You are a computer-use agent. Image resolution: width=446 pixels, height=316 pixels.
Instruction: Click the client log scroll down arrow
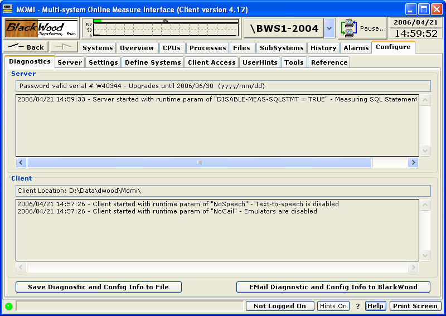(425, 256)
